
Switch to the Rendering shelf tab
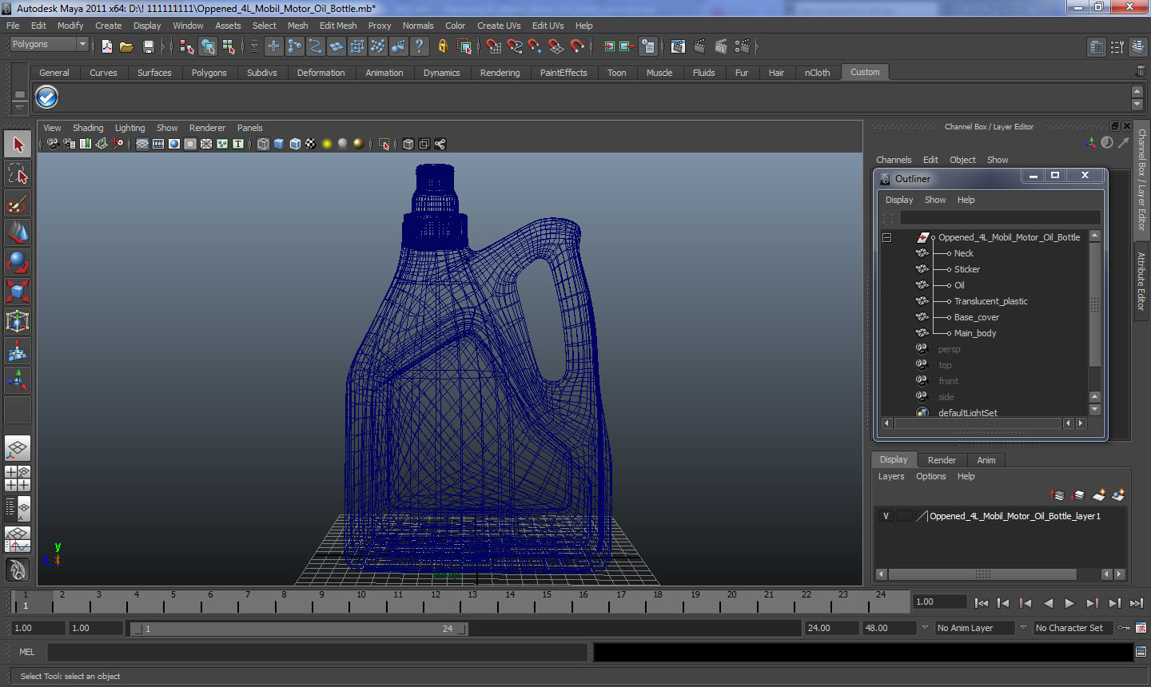pos(500,73)
